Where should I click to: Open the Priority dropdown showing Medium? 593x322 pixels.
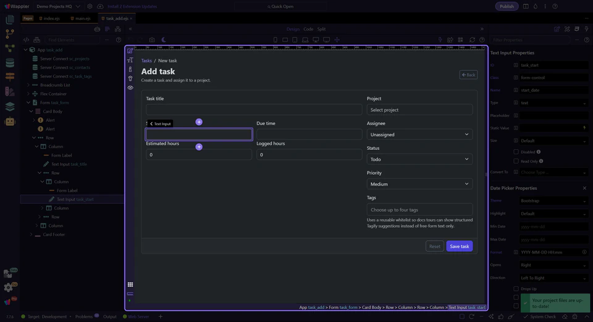[x=419, y=184]
